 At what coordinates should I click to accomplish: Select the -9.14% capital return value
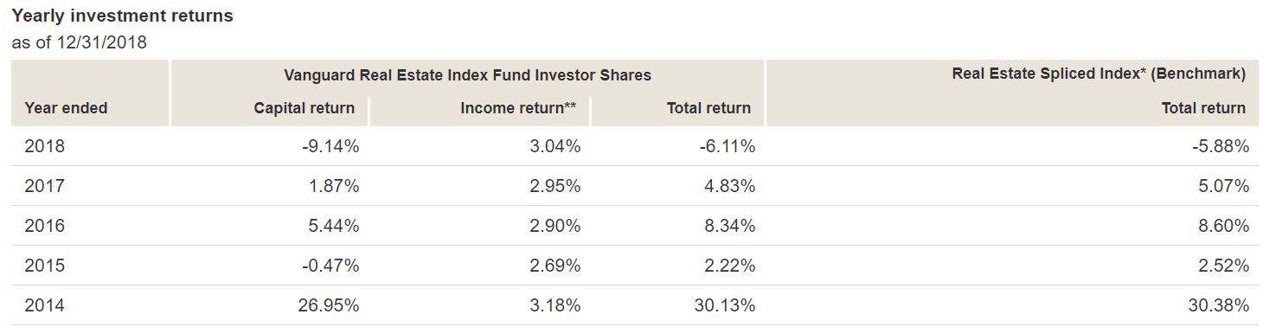coord(330,146)
